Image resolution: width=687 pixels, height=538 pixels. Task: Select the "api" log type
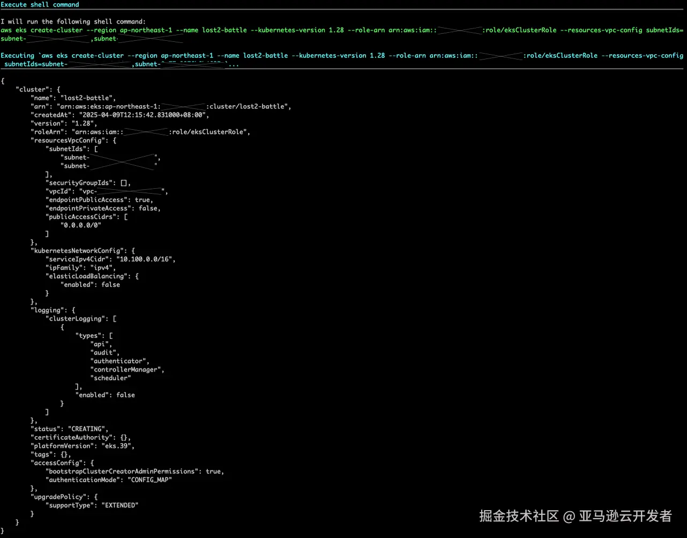click(x=101, y=344)
